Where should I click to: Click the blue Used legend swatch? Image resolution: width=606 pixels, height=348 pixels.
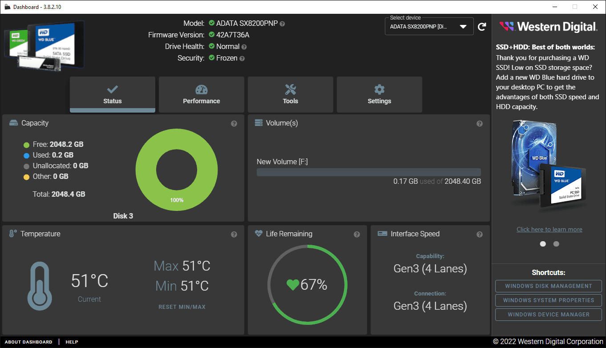(x=27, y=155)
